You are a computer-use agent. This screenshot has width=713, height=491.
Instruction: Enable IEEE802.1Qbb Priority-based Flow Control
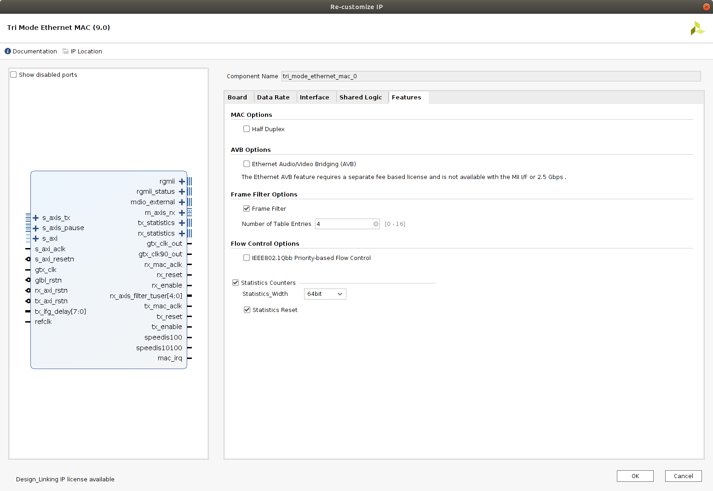coord(247,258)
